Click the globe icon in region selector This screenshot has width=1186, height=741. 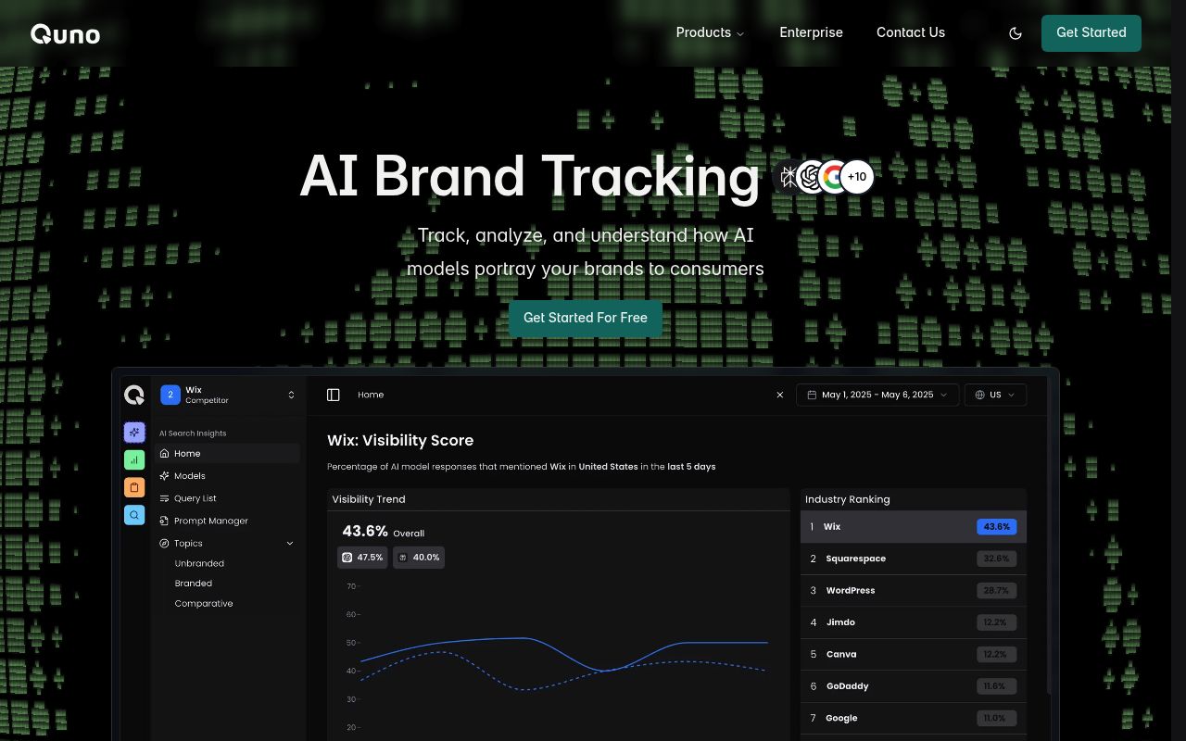tap(980, 395)
